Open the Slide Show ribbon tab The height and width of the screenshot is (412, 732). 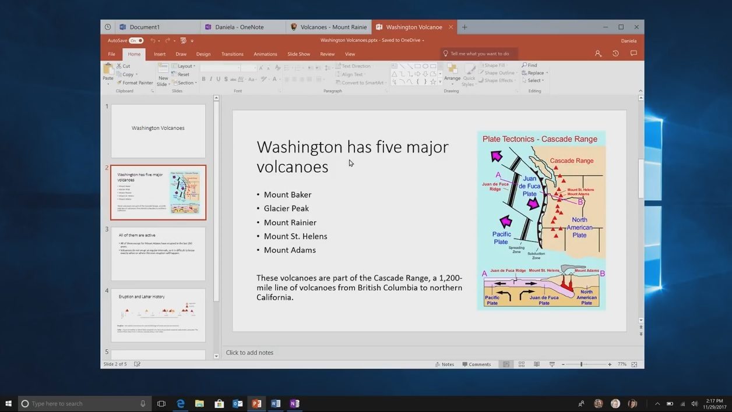298,54
